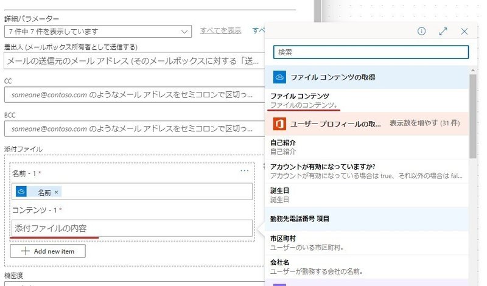Choose 誕生日 from the dynamic content list
The width and height of the screenshot is (487, 286).
pyautogui.click(x=366, y=195)
